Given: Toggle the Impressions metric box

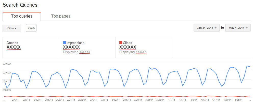Looking at the screenshot, I should [87, 47].
